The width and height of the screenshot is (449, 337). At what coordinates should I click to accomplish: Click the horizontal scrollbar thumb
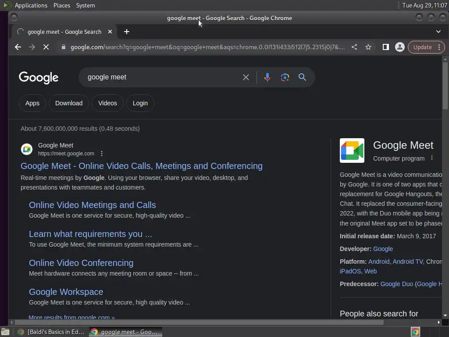click(x=199, y=322)
